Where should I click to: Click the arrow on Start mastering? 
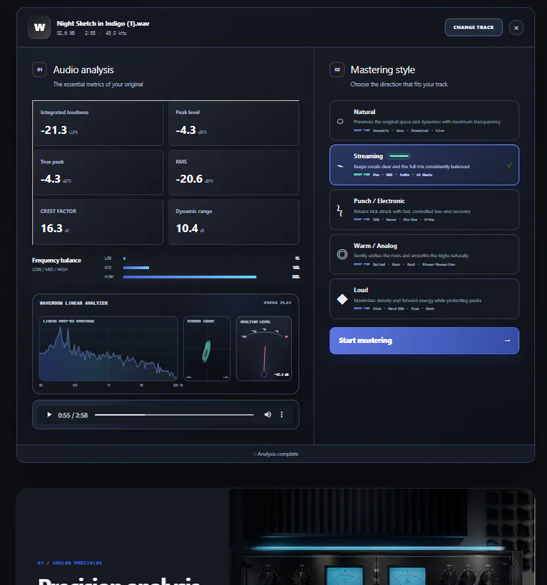coord(507,340)
